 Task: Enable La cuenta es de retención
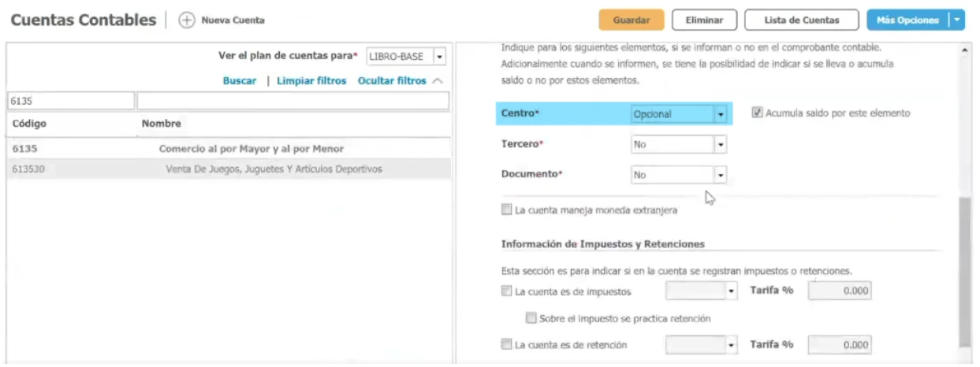click(506, 345)
